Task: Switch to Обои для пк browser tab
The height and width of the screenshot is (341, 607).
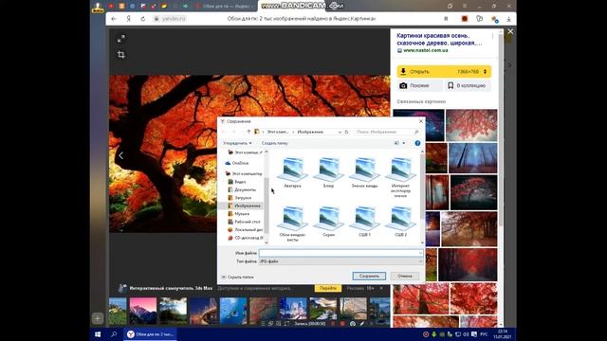Action: point(225,7)
